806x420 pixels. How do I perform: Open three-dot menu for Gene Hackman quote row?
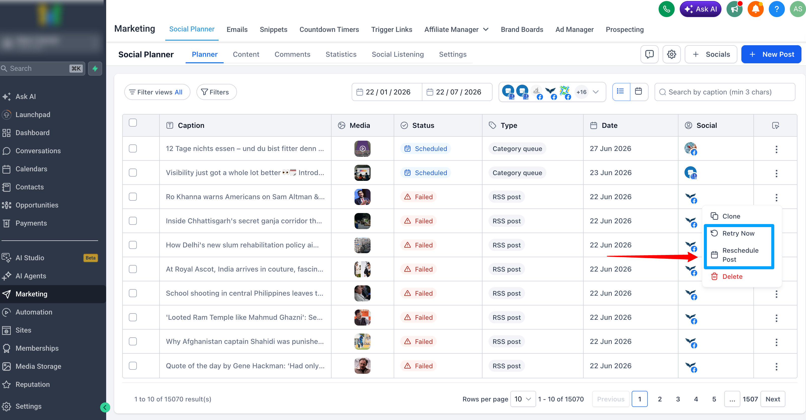[x=776, y=366]
